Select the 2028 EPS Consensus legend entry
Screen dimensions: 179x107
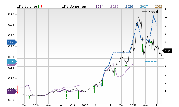(156, 6)
